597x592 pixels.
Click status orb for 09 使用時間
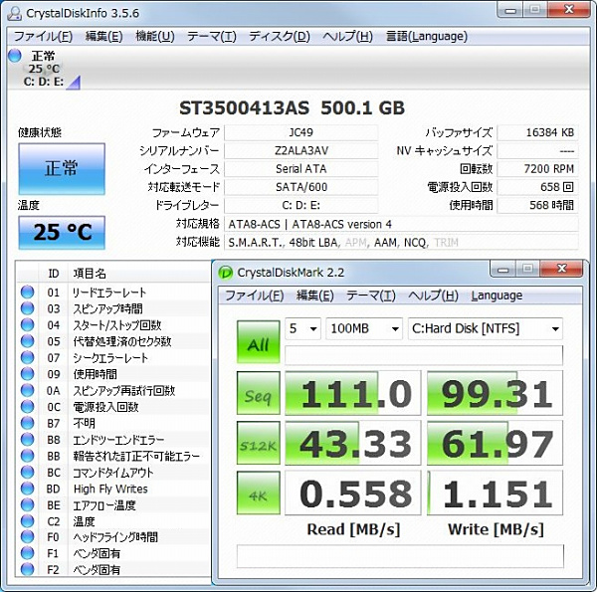27,374
